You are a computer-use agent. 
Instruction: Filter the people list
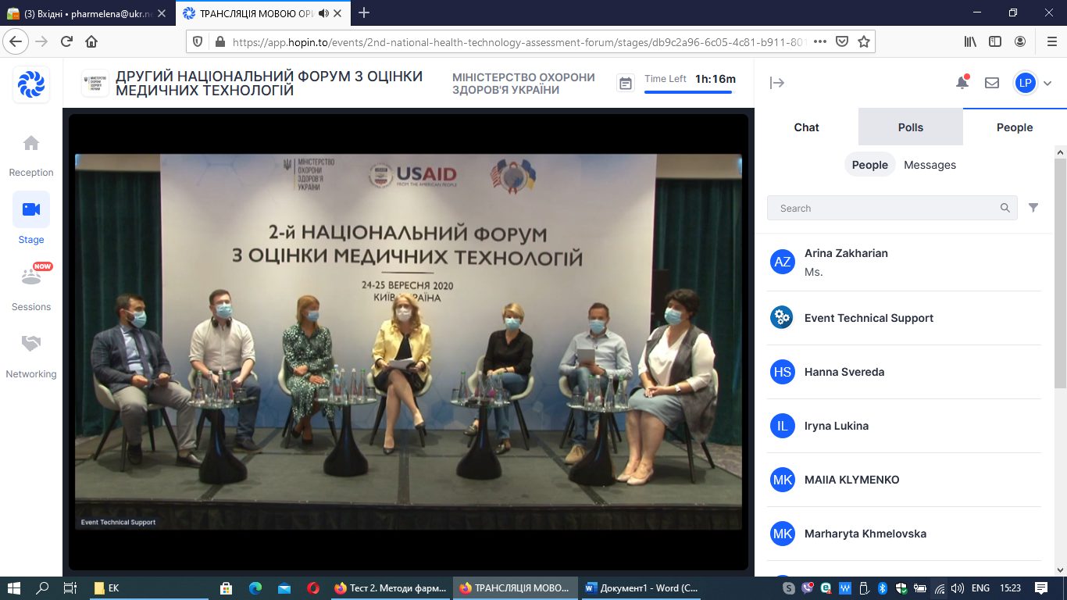pyautogui.click(x=1033, y=208)
